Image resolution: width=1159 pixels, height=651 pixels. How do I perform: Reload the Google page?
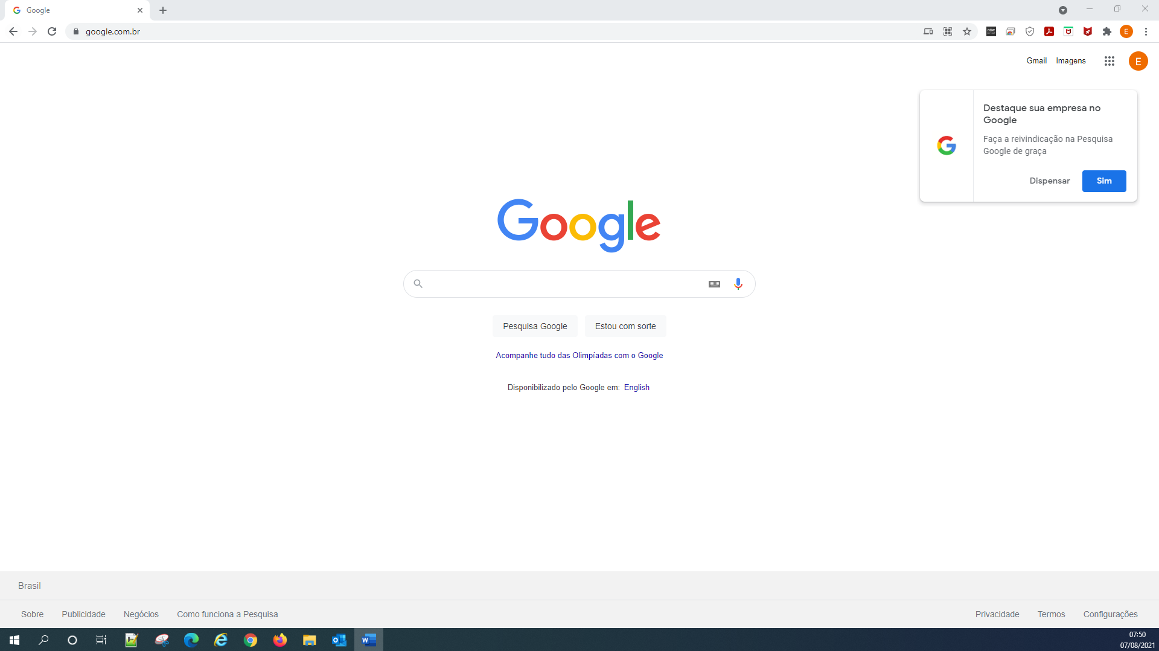[52, 31]
